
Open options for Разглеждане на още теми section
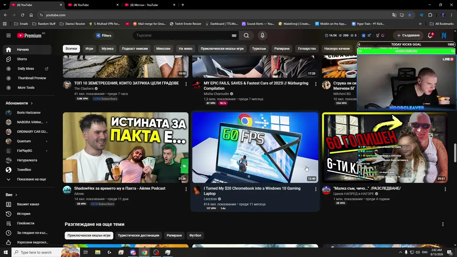click(443, 224)
